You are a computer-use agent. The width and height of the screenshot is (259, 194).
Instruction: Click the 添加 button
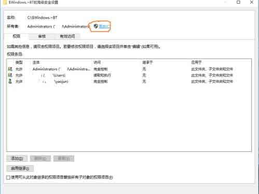click(x=17, y=159)
